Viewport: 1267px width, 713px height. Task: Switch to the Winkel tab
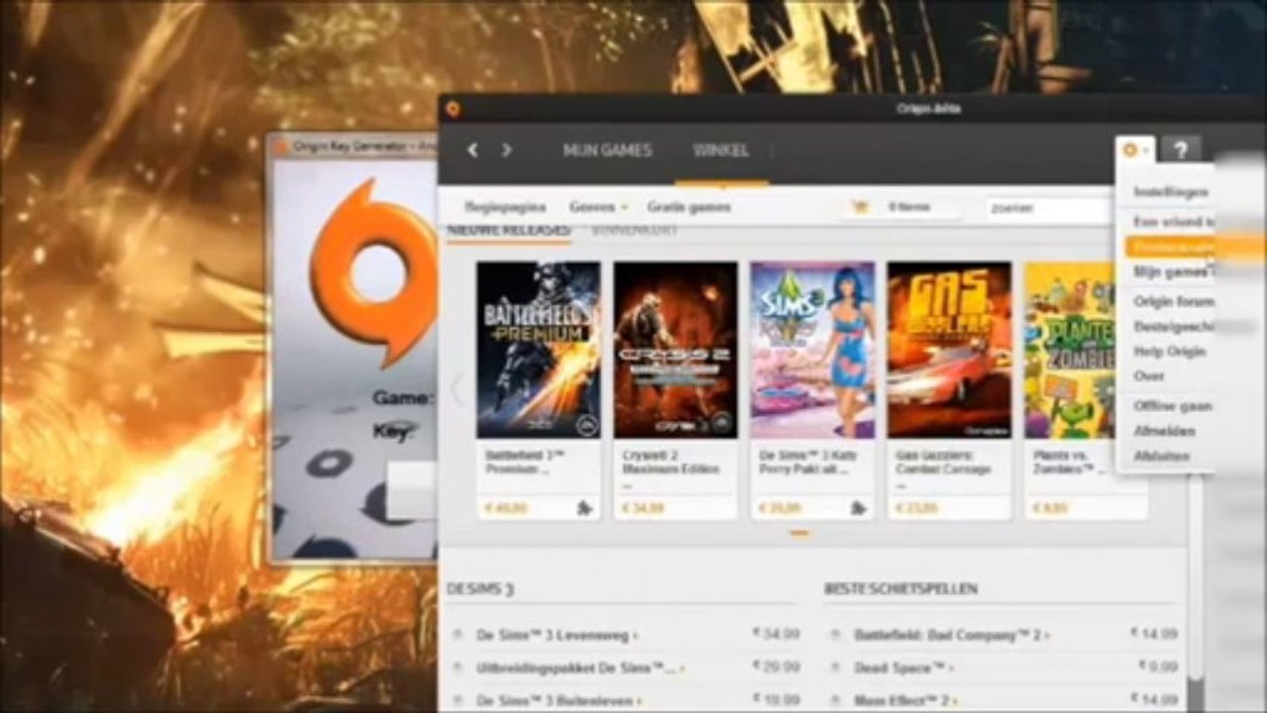tap(721, 151)
